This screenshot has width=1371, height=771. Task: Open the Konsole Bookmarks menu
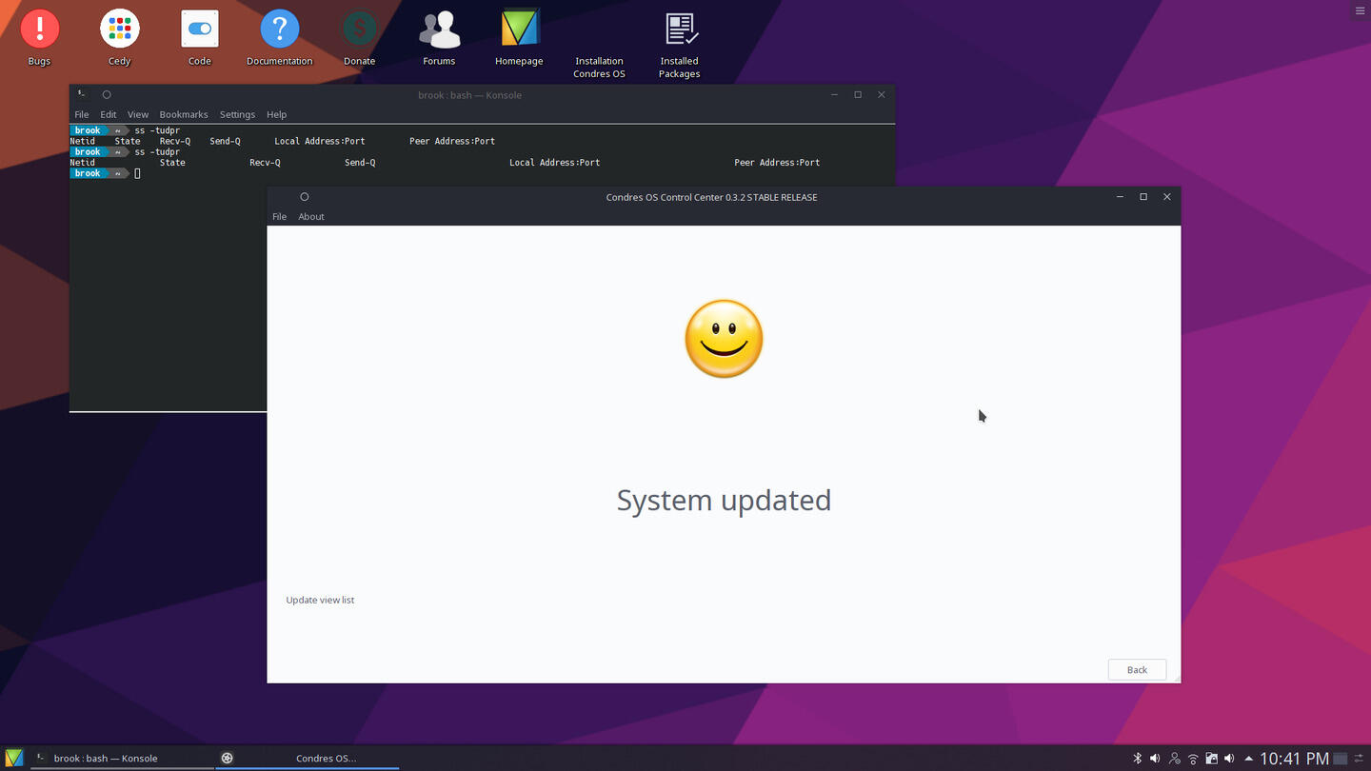point(184,114)
